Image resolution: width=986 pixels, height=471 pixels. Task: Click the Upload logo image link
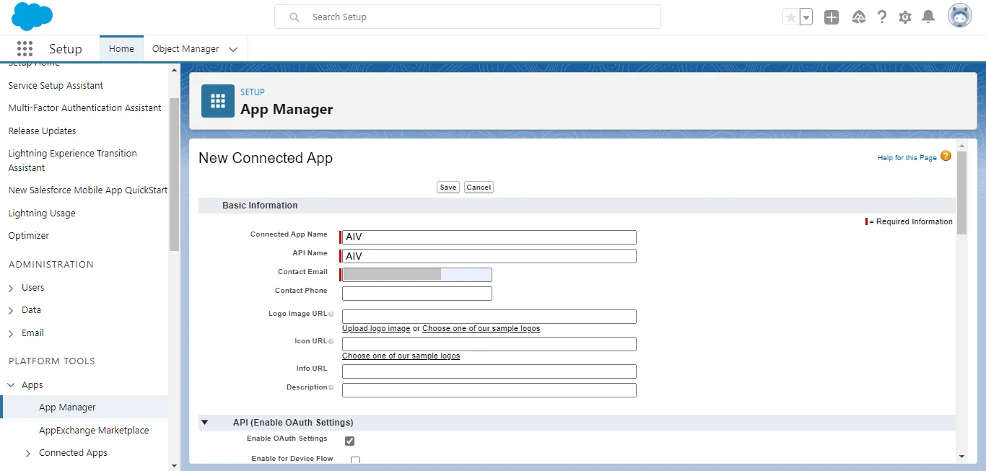pyautogui.click(x=376, y=328)
